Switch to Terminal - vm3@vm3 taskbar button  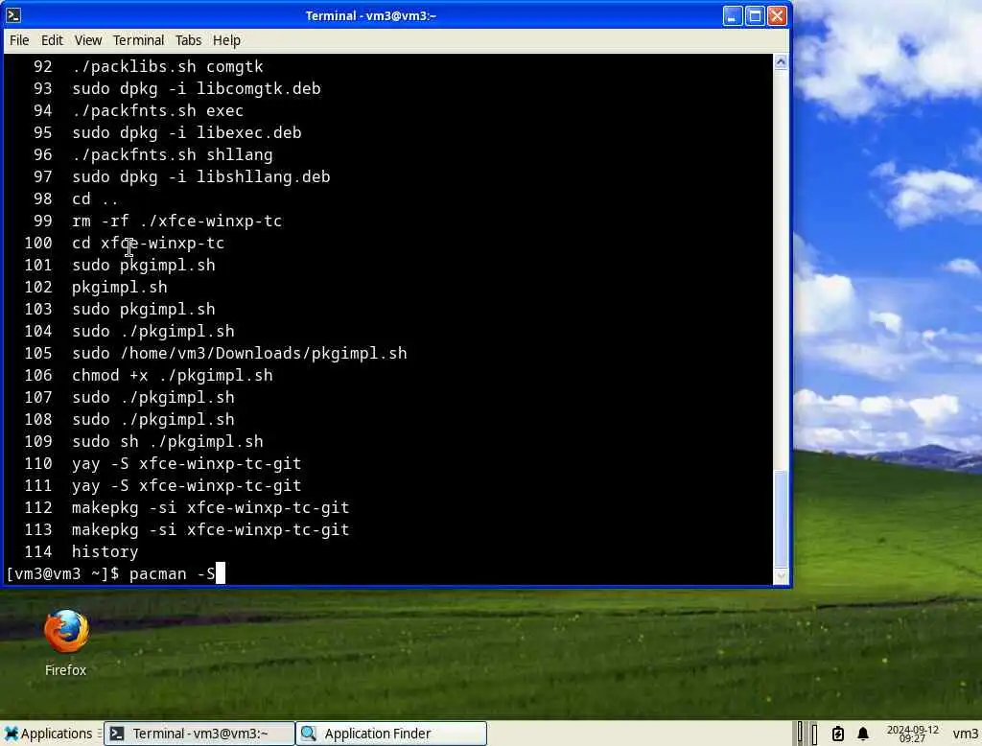(199, 734)
